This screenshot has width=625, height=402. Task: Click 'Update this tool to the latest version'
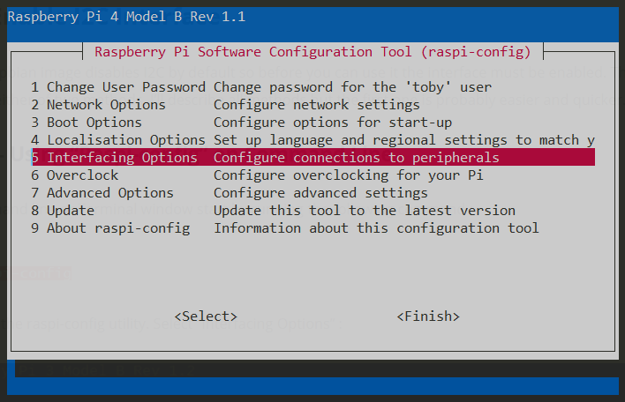[x=365, y=211]
